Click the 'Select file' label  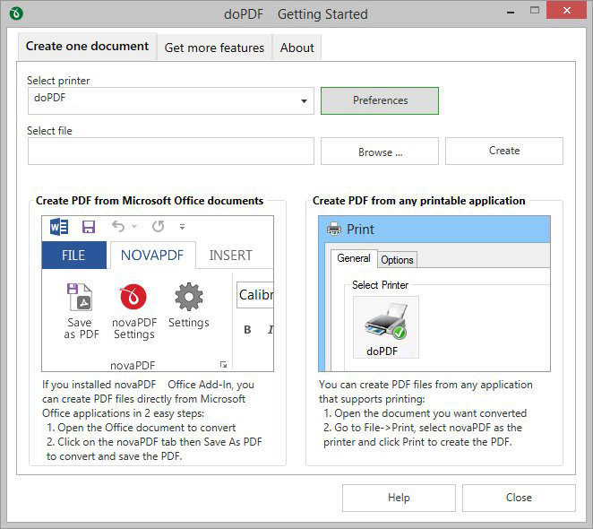coord(49,131)
